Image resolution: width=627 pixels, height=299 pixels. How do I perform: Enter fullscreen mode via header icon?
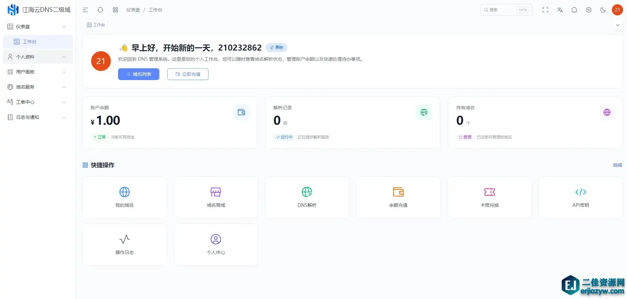[x=545, y=10]
